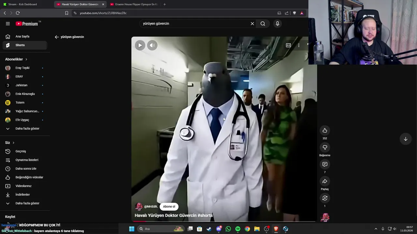Mute the Short's audio
Viewport: 417px width, 234px height.
click(x=152, y=45)
